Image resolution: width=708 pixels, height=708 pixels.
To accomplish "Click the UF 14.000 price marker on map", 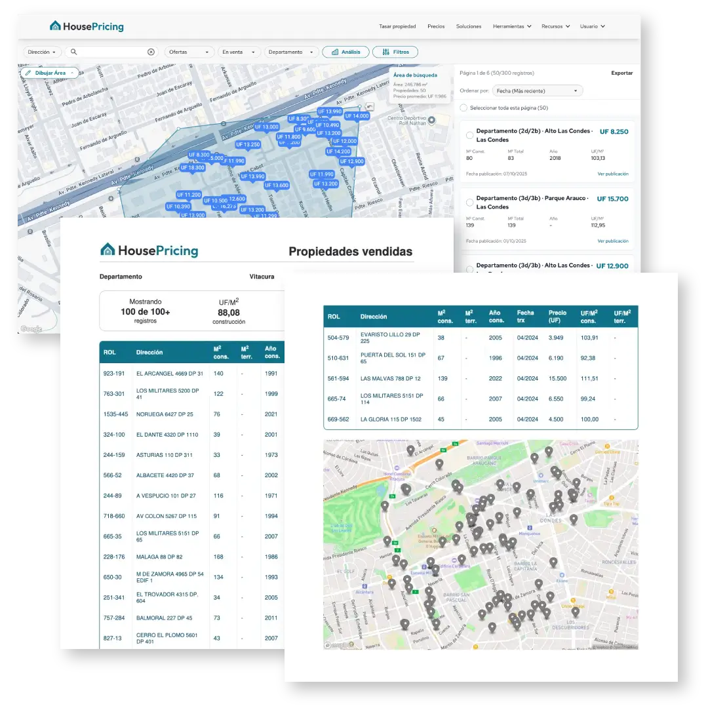I will tap(357, 115).
